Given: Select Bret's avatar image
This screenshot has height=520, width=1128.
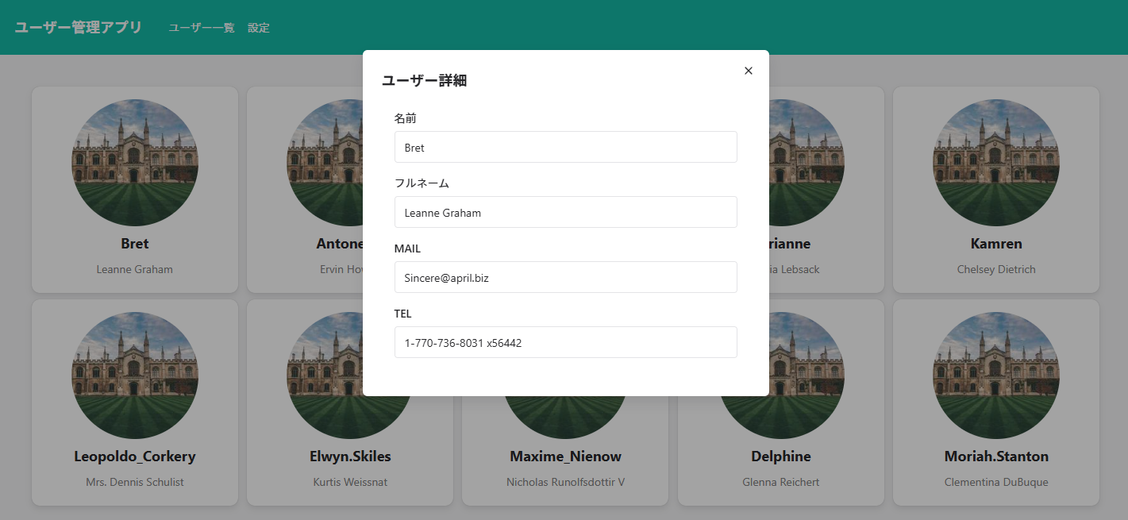Looking at the screenshot, I should [x=135, y=163].
